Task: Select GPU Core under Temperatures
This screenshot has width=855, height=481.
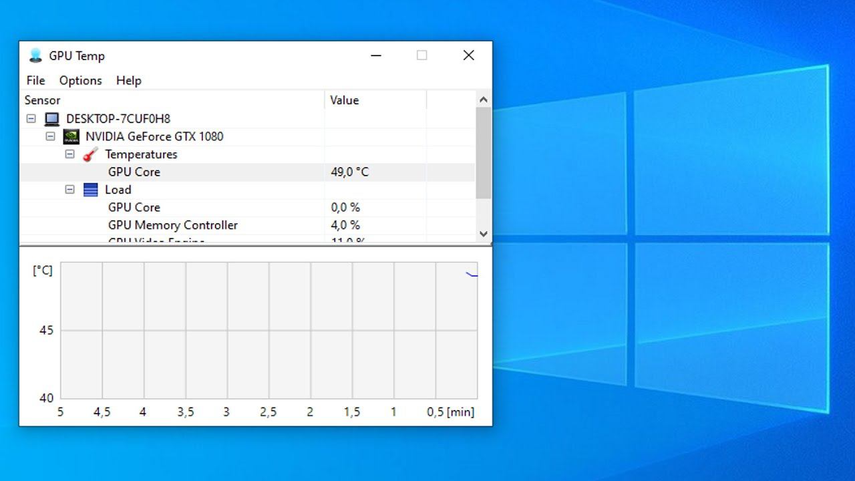Action: [247, 172]
